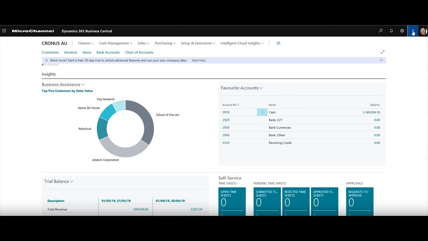Open Total Revenue value 3,927.39
This screenshot has height=241, width=428.
[x=196, y=210]
